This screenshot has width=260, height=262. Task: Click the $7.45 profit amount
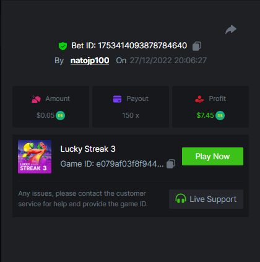205,115
